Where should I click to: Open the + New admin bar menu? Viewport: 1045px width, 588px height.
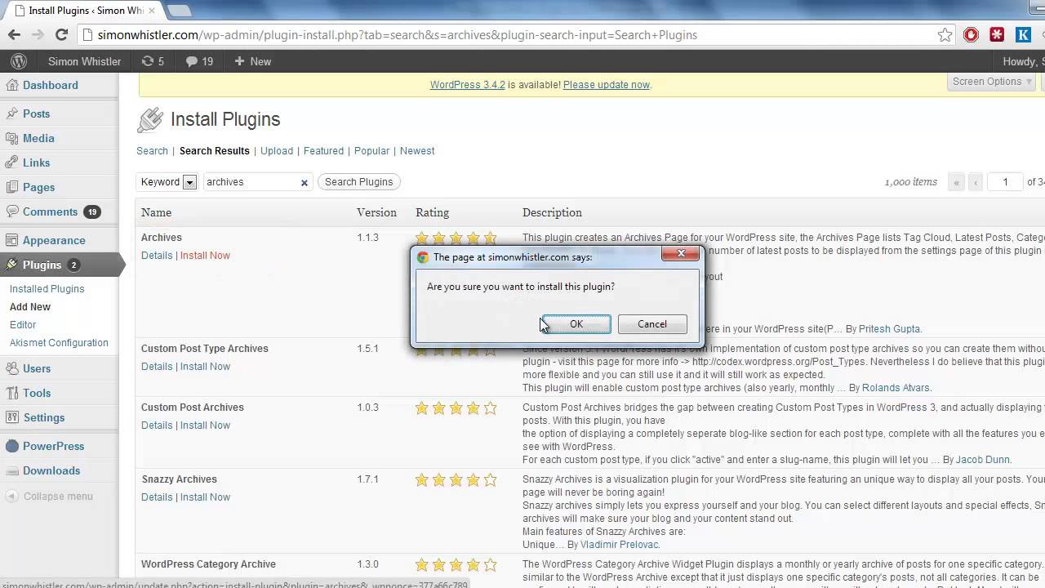(x=252, y=61)
